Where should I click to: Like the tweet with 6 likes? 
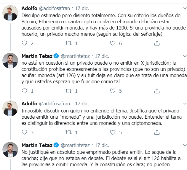[113, 43]
